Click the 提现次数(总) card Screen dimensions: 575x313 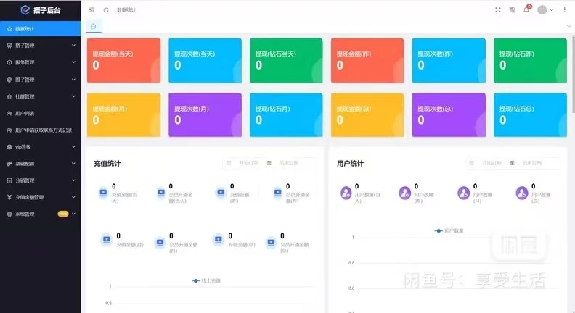click(x=449, y=115)
